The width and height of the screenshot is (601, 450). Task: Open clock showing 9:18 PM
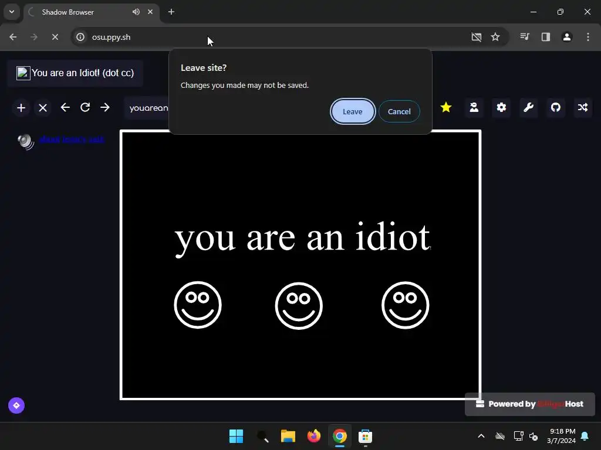(562, 436)
